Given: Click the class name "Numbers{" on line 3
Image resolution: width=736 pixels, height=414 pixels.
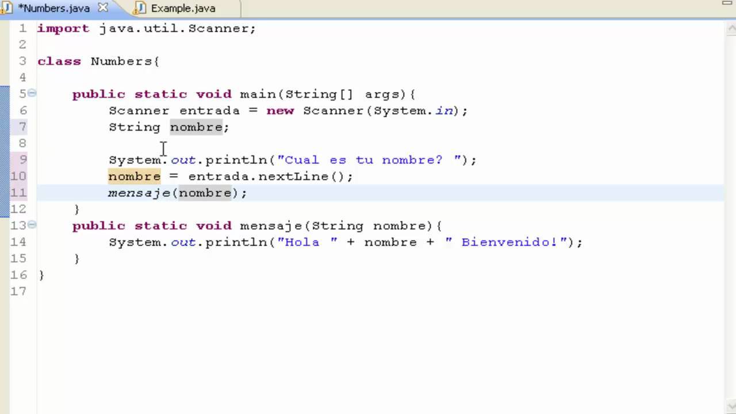Looking at the screenshot, I should (125, 62).
